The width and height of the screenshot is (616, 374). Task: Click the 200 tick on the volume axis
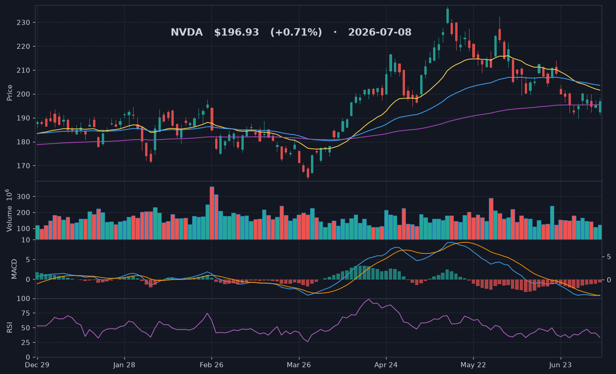click(23, 213)
